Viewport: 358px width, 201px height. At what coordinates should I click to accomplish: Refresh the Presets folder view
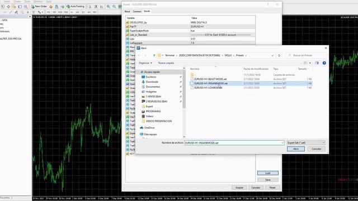279,55
